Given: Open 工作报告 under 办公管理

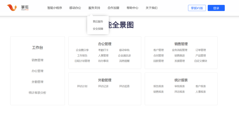Looking at the screenshot, I should pos(82,56).
